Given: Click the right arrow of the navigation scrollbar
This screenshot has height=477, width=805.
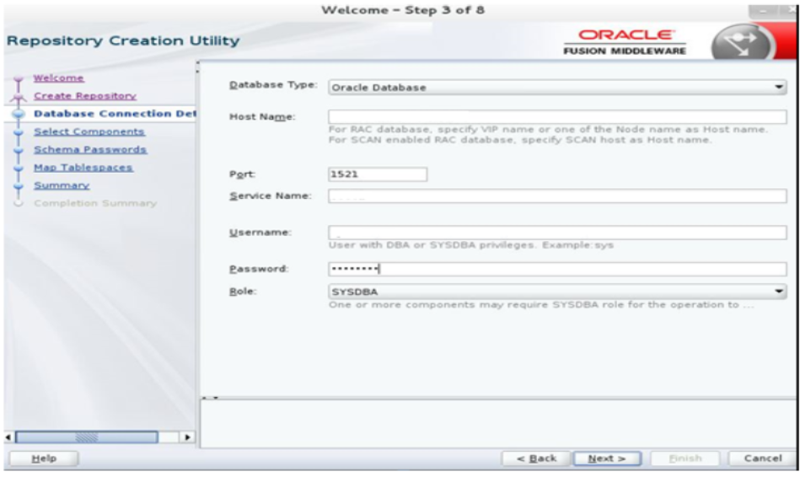Looking at the screenshot, I should [187, 437].
